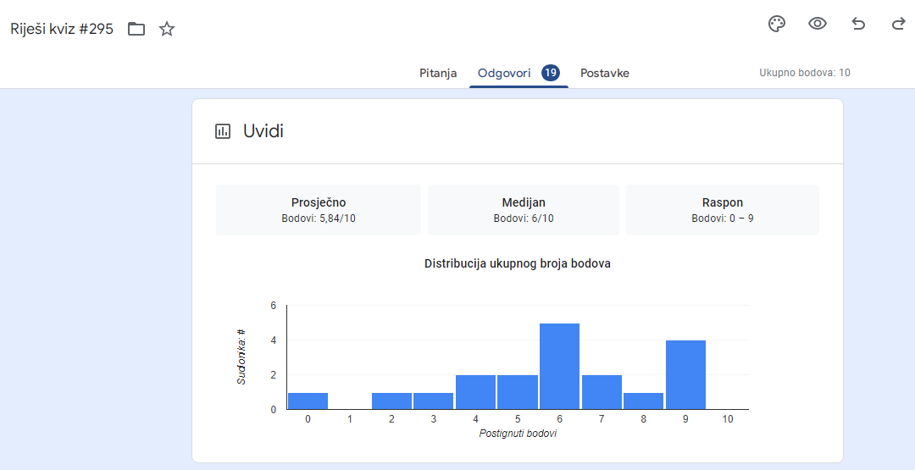
Task: Click the histogram bar for score 7
Action: point(602,392)
